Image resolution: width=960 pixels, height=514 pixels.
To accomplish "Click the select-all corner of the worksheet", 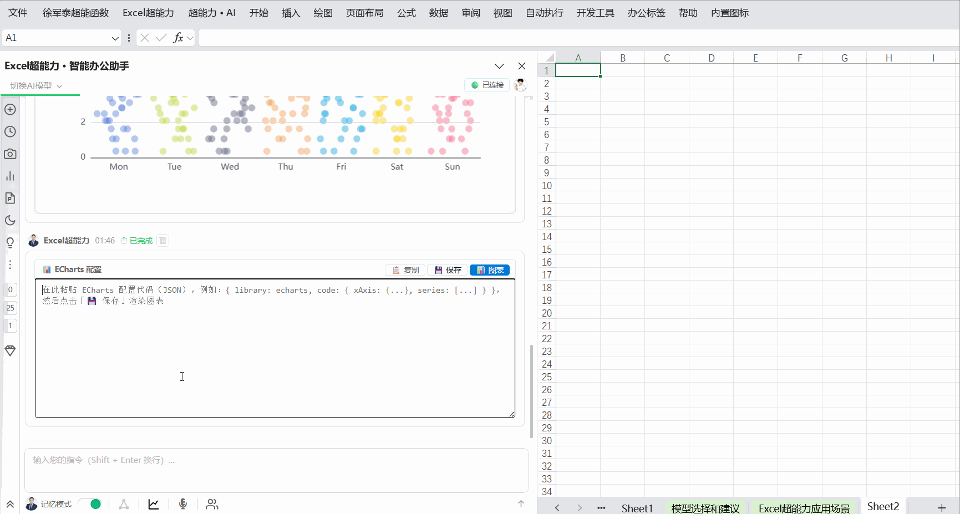I will pyautogui.click(x=547, y=58).
